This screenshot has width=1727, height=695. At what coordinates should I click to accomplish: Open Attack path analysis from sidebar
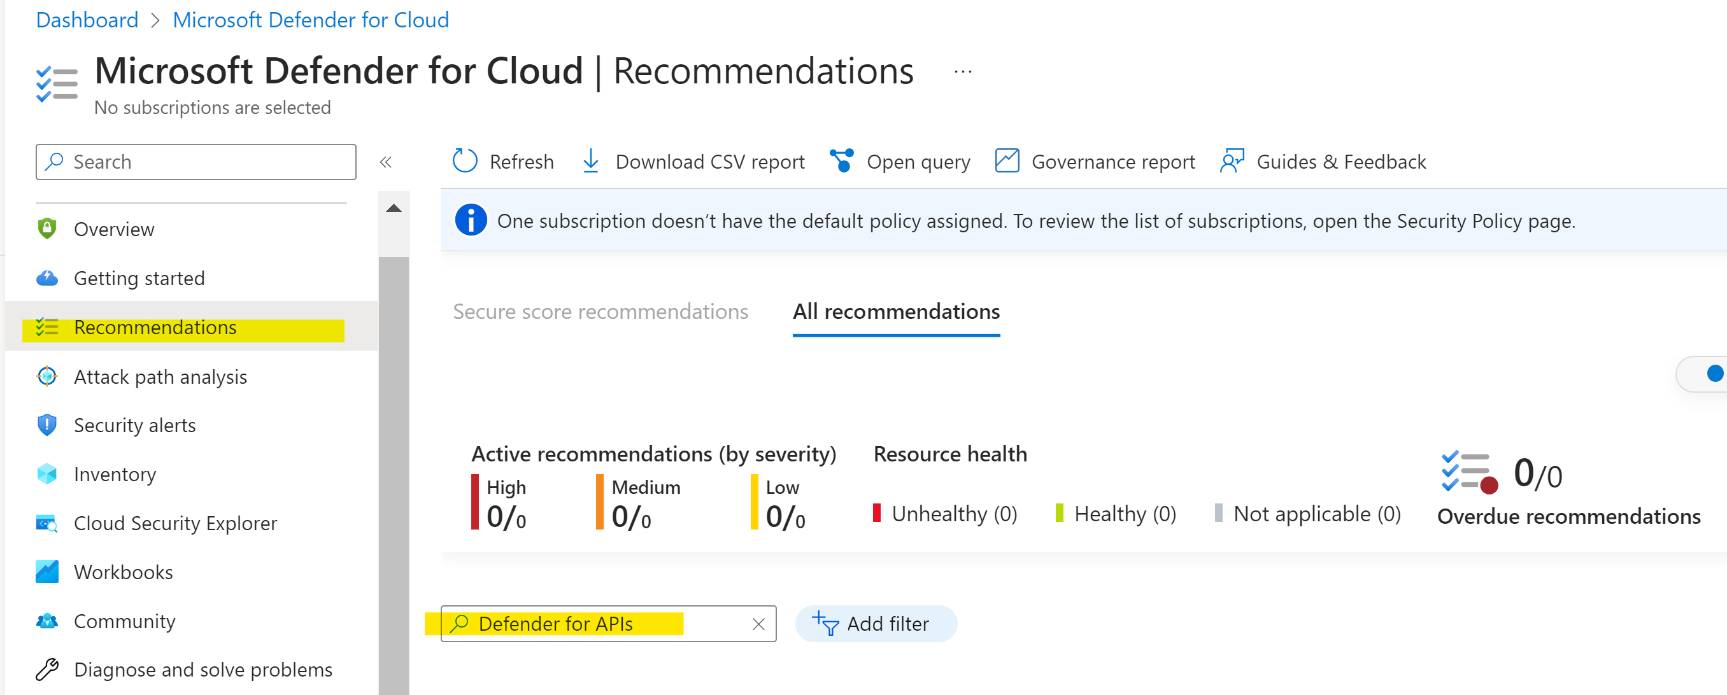click(160, 377)
